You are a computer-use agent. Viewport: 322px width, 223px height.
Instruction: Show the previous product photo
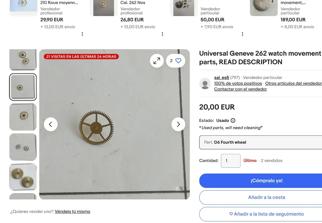pos(51,124)
